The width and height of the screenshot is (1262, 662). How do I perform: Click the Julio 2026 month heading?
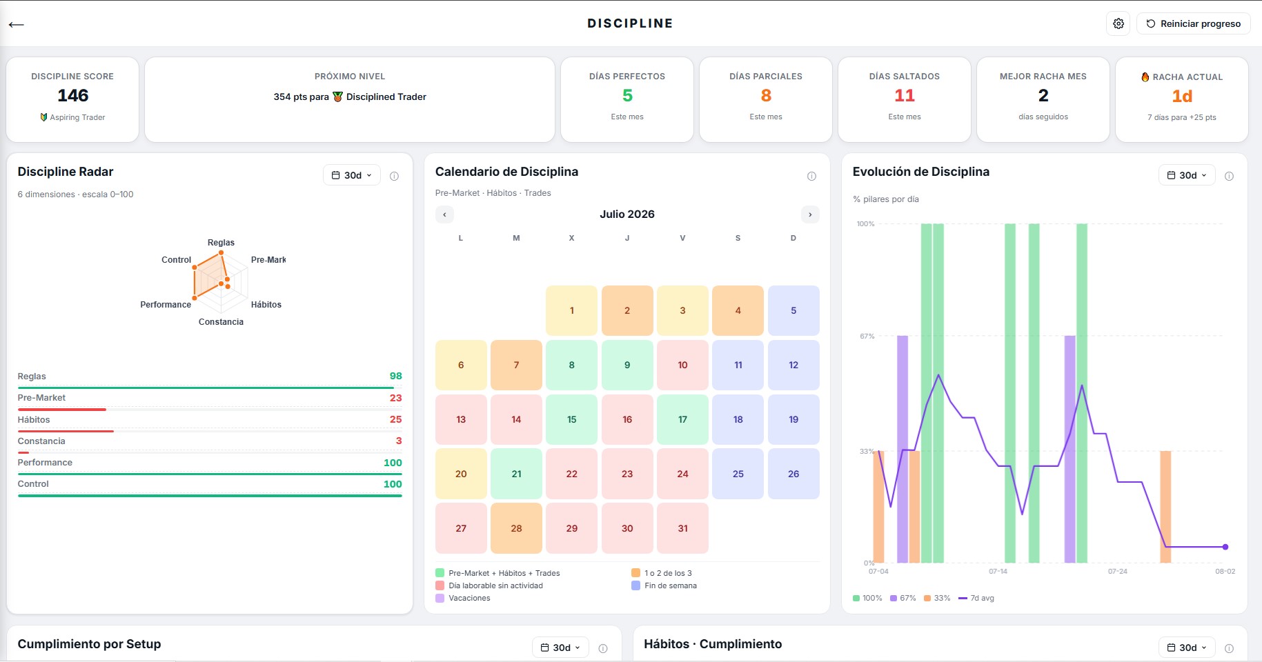627,214
